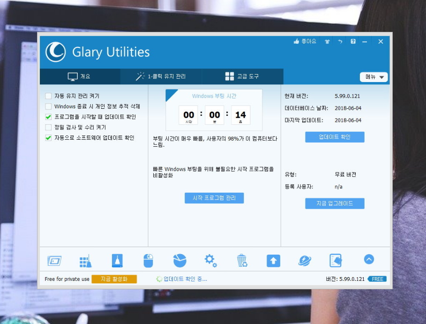Open the Software Update upward-arrow icon
This screenshot has width=426, height=324.
(273, 261)
